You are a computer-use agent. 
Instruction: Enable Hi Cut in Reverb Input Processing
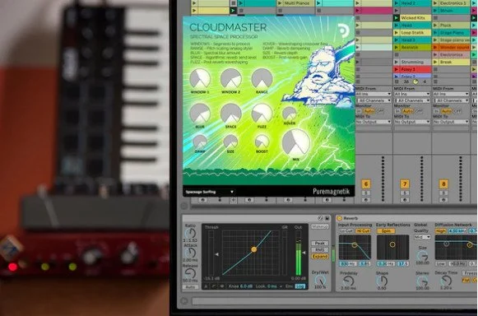[363, 231]
